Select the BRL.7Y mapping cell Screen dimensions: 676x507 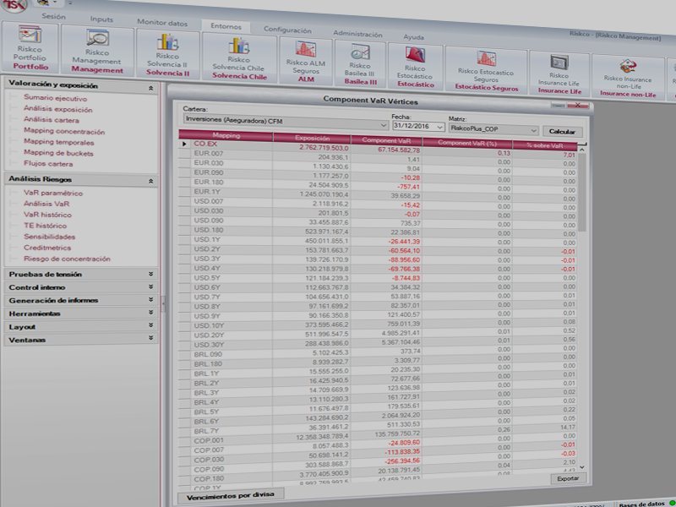pyautogui.click(x=232, y=431)
